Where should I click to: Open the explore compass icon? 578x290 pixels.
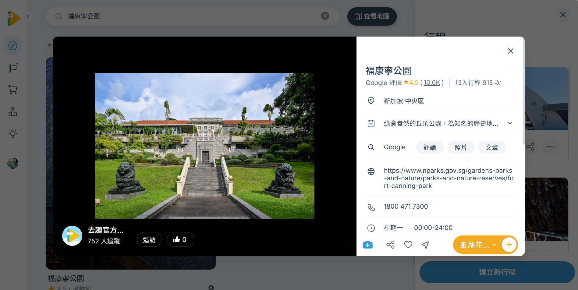pos(13,46)
